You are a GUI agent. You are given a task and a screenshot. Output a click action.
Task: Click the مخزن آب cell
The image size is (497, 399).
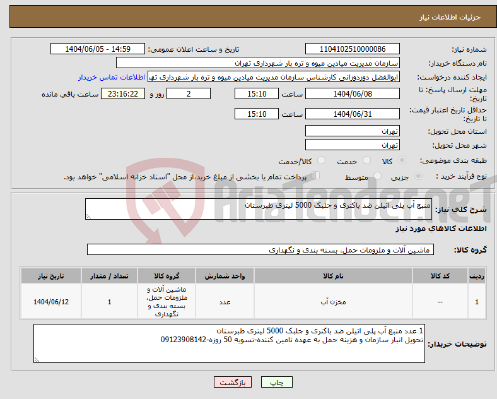[333, 302]
